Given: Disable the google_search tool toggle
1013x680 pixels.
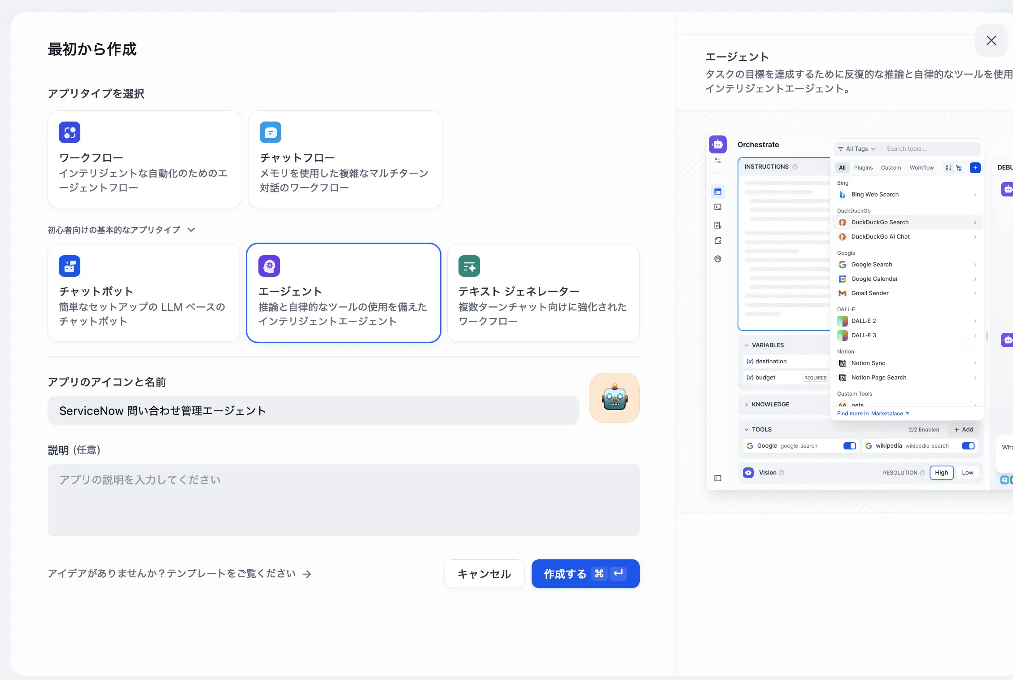Looking at the screenshot, I should pos(849,445).
